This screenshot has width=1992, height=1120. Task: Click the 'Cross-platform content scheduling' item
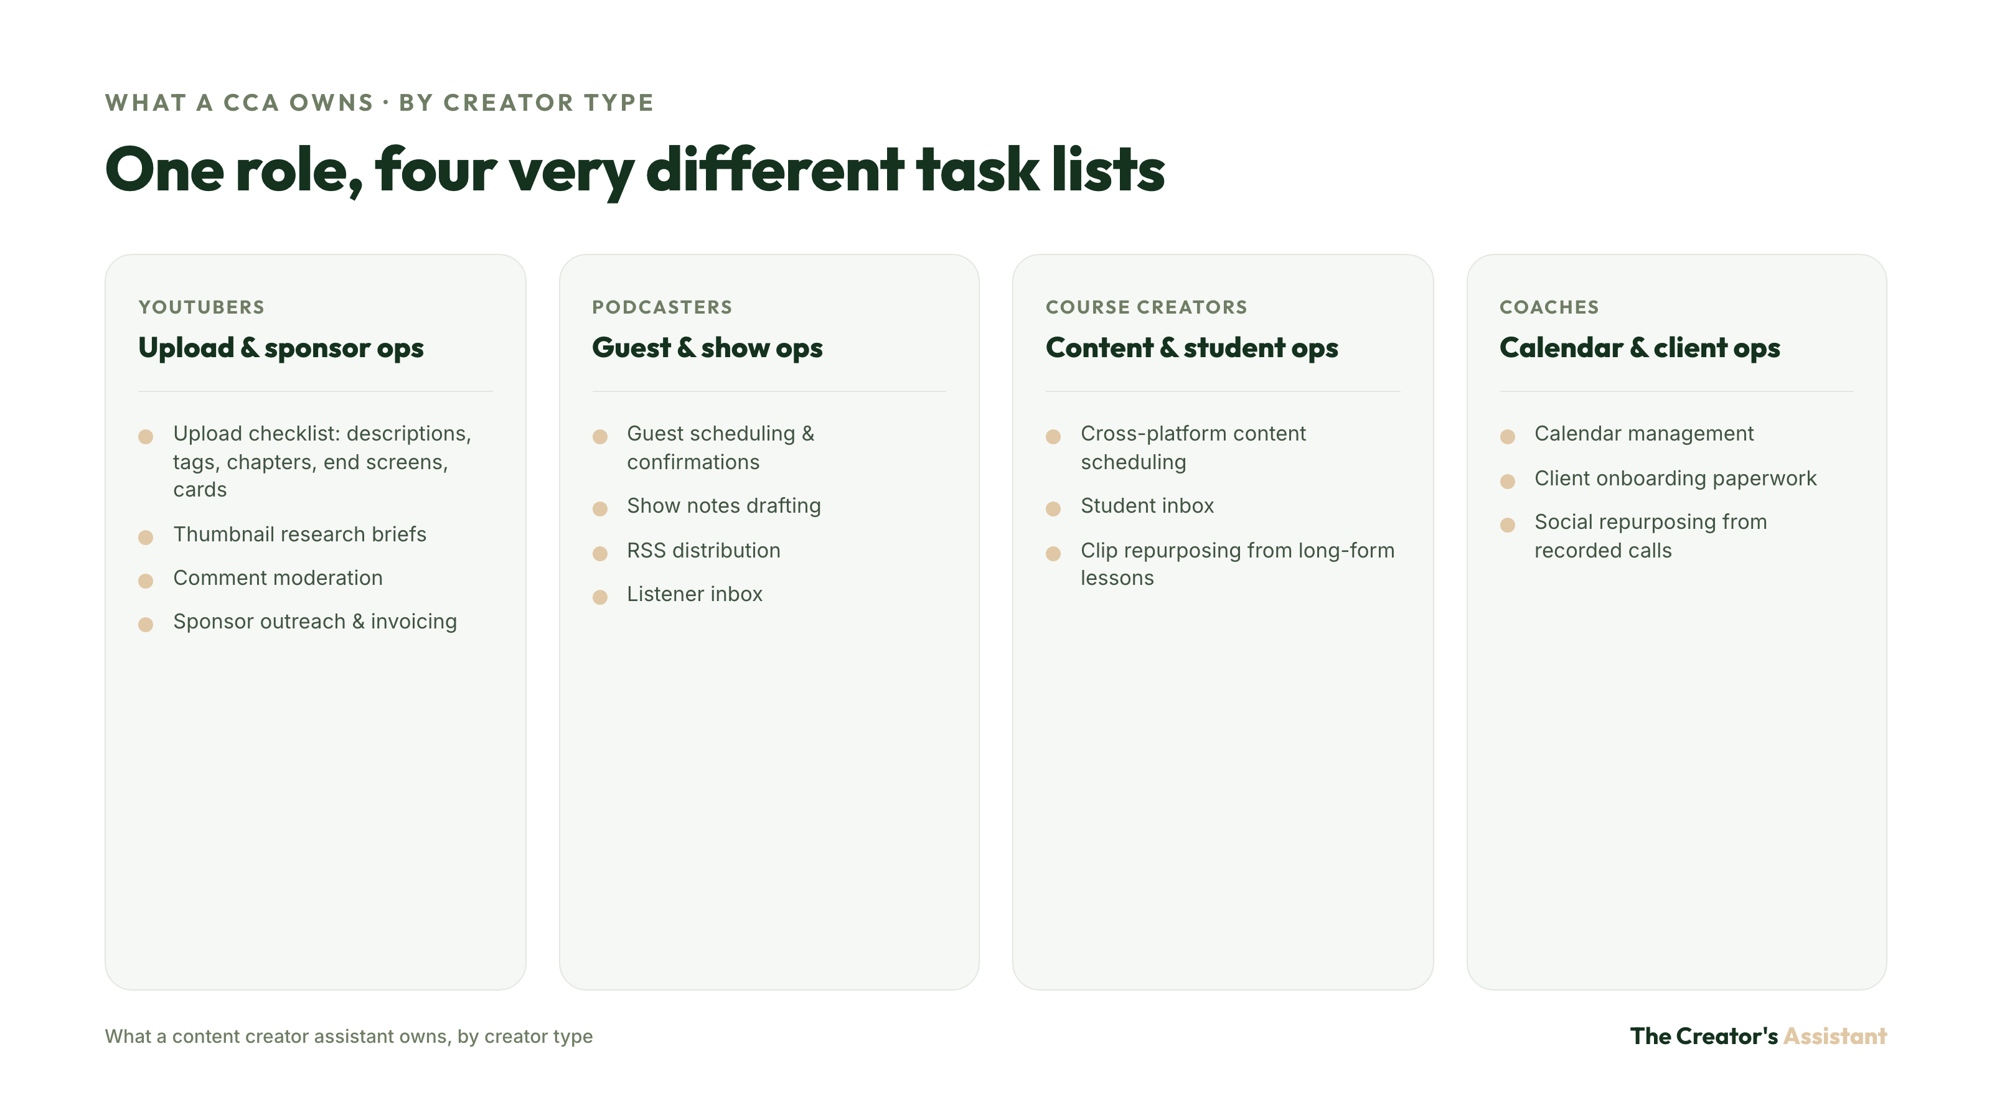click(1193, 447)
